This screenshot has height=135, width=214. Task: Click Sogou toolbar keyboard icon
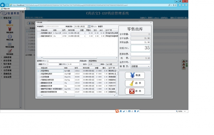click(129, 111)
